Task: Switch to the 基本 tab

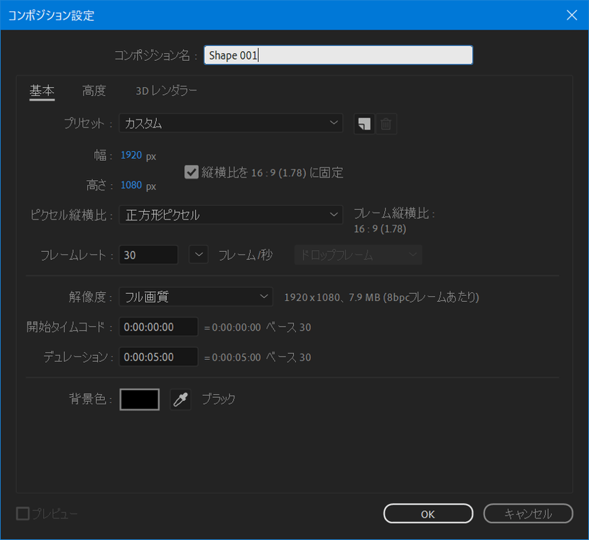Action: pos(42,91)
